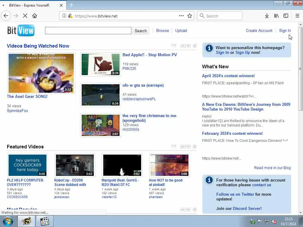This screenshot has width=303, height=227.
Task: Open PLZ HELP COMPUTER OVER video thumbnail
Action: 28,165
